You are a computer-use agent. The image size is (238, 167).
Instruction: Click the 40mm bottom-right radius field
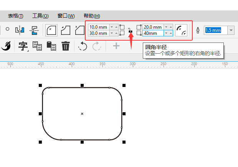click(x=153, y=33)
